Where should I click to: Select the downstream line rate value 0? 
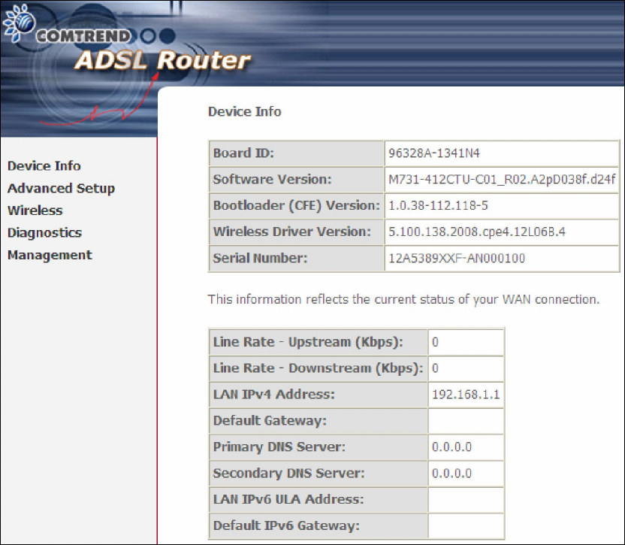pos(435,368)
